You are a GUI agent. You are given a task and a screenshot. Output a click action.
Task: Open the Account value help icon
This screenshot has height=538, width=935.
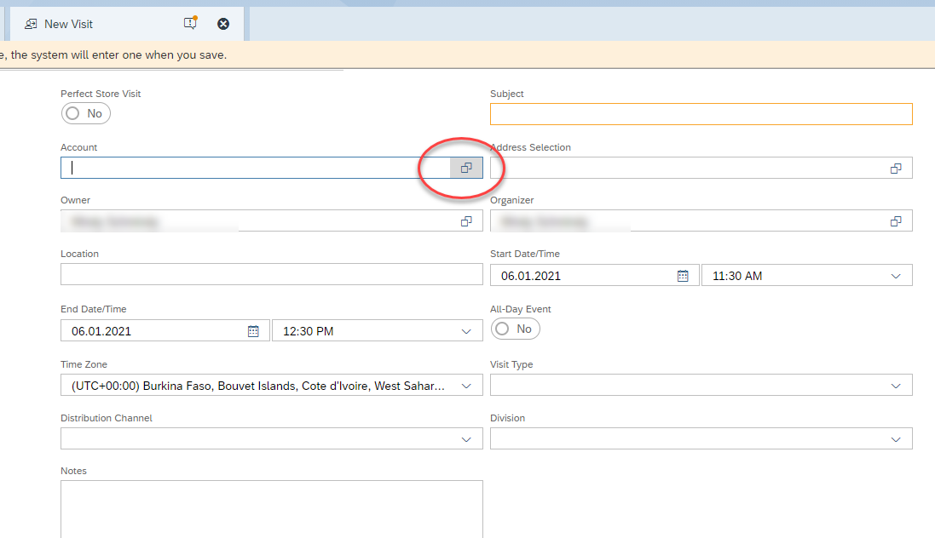pyautogui.click(x=466, y=168)
